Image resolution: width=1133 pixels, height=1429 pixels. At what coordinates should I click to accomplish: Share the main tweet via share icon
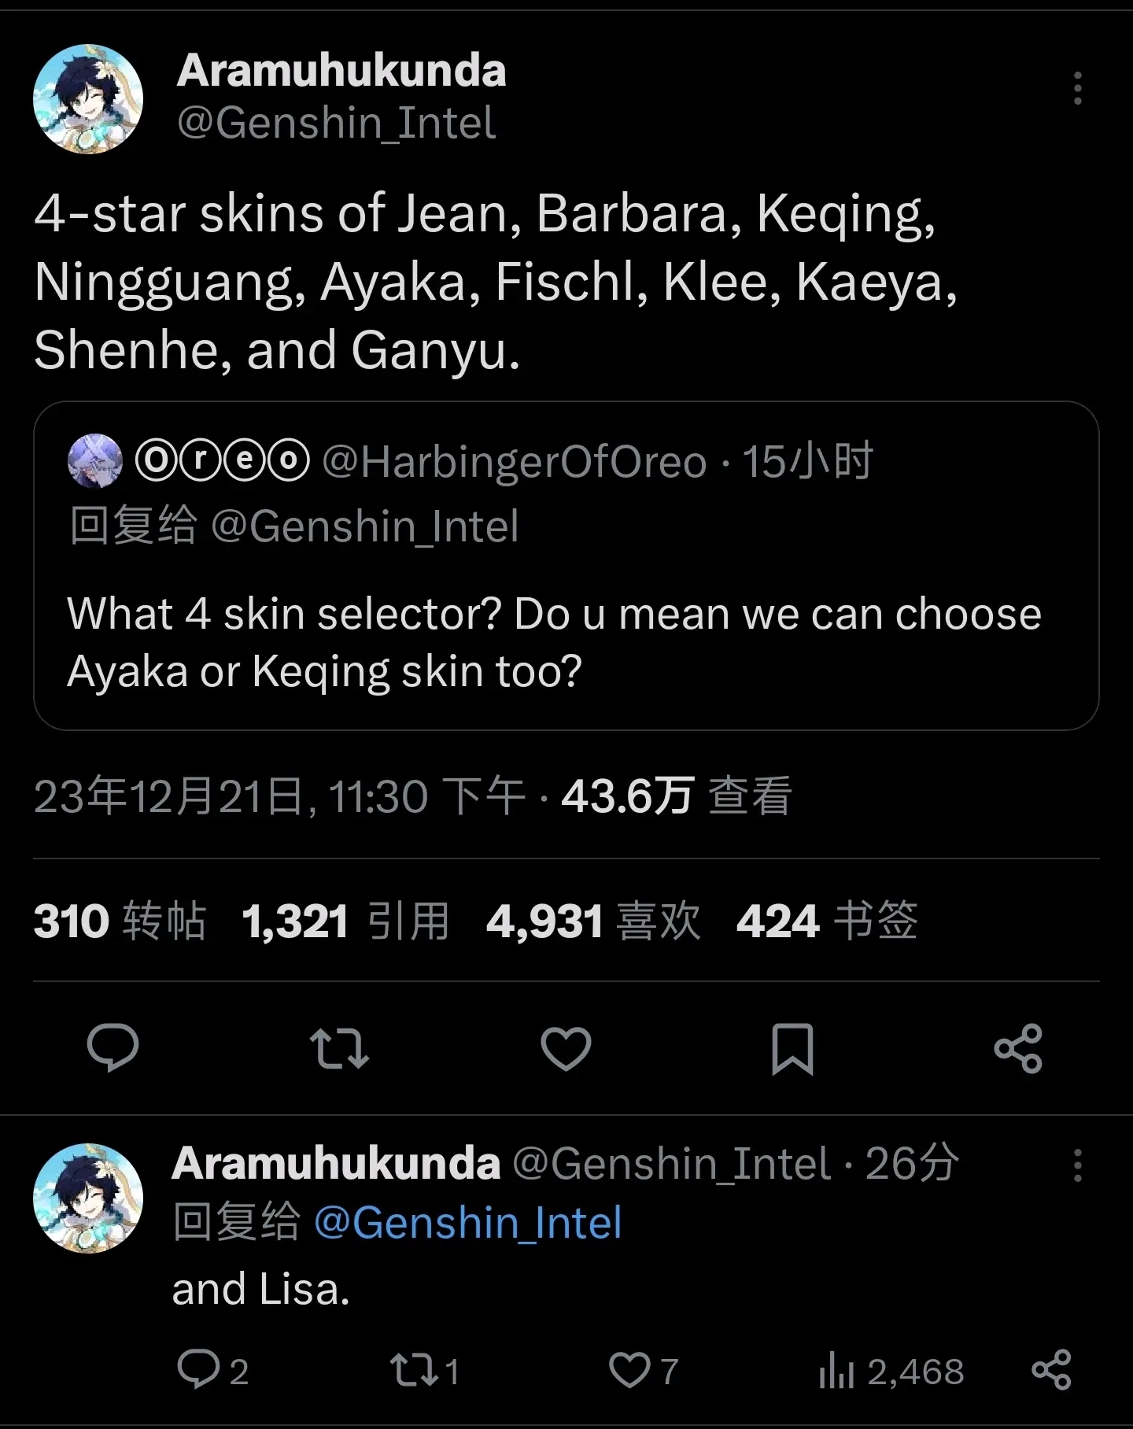(x=1018, y=1048)
